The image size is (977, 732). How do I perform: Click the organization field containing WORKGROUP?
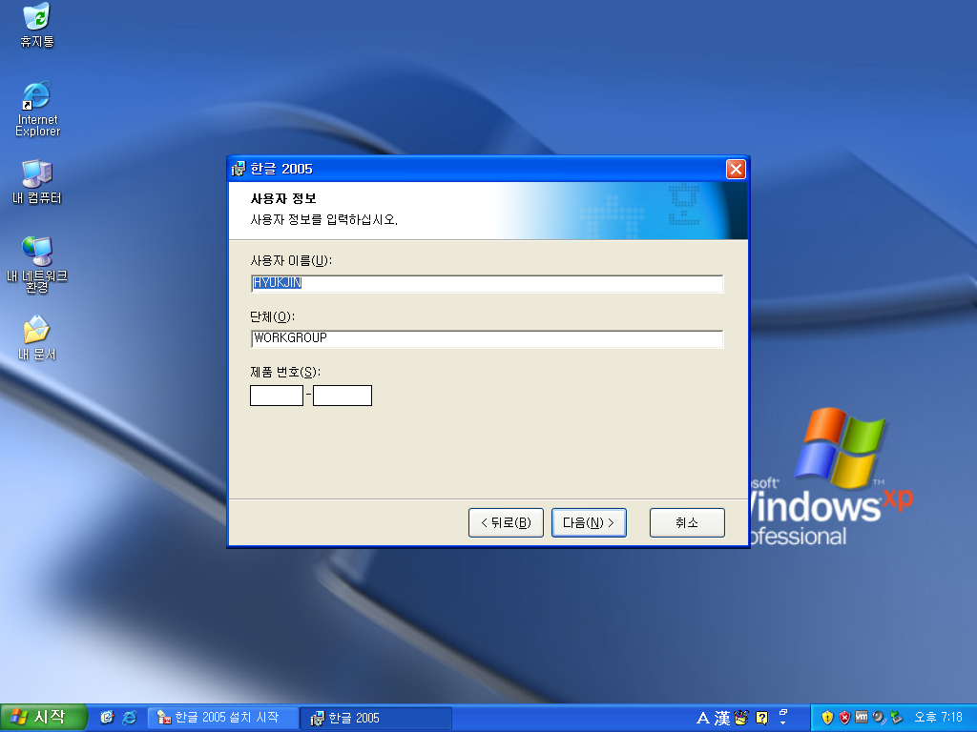click(487, 338)
